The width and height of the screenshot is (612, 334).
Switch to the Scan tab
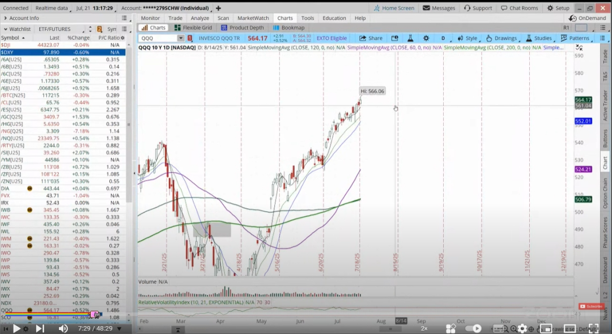point(223,18)
